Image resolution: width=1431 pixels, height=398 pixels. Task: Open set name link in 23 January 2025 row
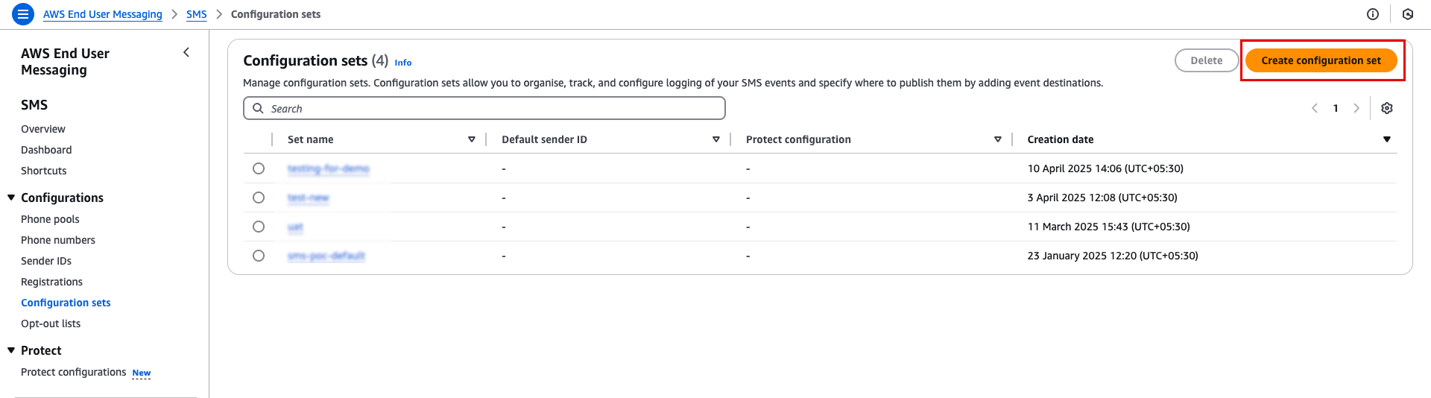326,256
